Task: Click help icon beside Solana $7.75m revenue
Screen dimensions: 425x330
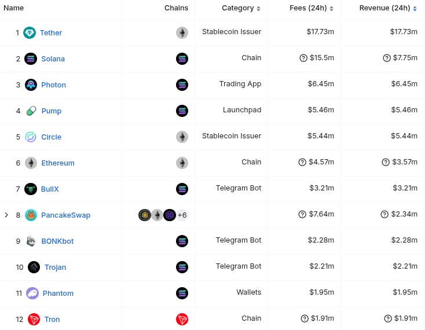Action: (387, 58)
